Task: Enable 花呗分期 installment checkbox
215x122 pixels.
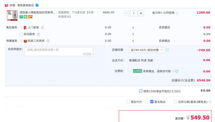Action: click(175, 101)
